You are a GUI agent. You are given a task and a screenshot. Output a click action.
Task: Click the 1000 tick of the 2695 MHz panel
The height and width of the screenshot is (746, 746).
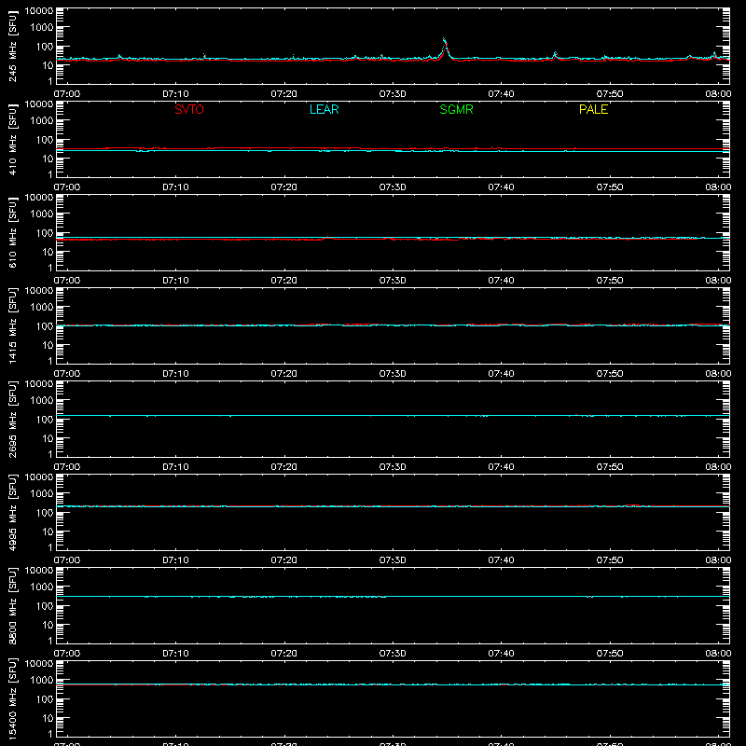pyautogui.click(x=42, y=400)
